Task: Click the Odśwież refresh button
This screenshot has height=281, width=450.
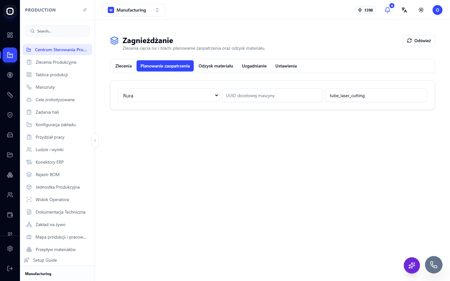Action: [419, 41]
